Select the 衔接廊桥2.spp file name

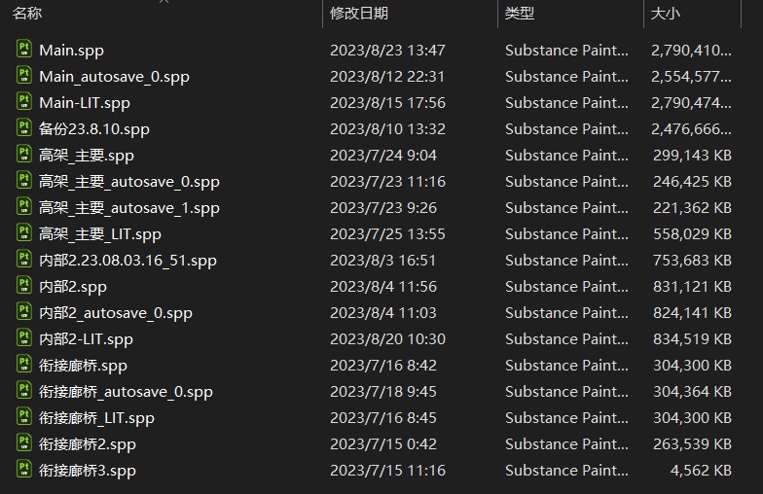88,443
